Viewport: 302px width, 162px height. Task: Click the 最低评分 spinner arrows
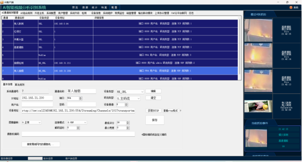pyautogui.click(x=128, y=123)
